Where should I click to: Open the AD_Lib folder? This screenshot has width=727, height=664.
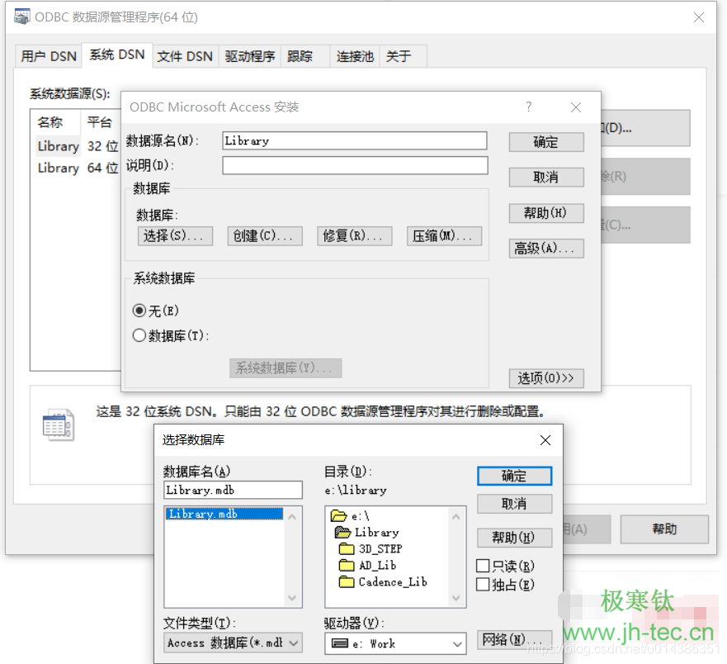pyautogui.click(x=347, y=566)
